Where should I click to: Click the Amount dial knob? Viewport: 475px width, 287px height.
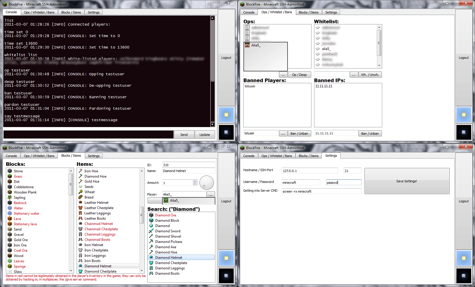click(x=207, y=183)
